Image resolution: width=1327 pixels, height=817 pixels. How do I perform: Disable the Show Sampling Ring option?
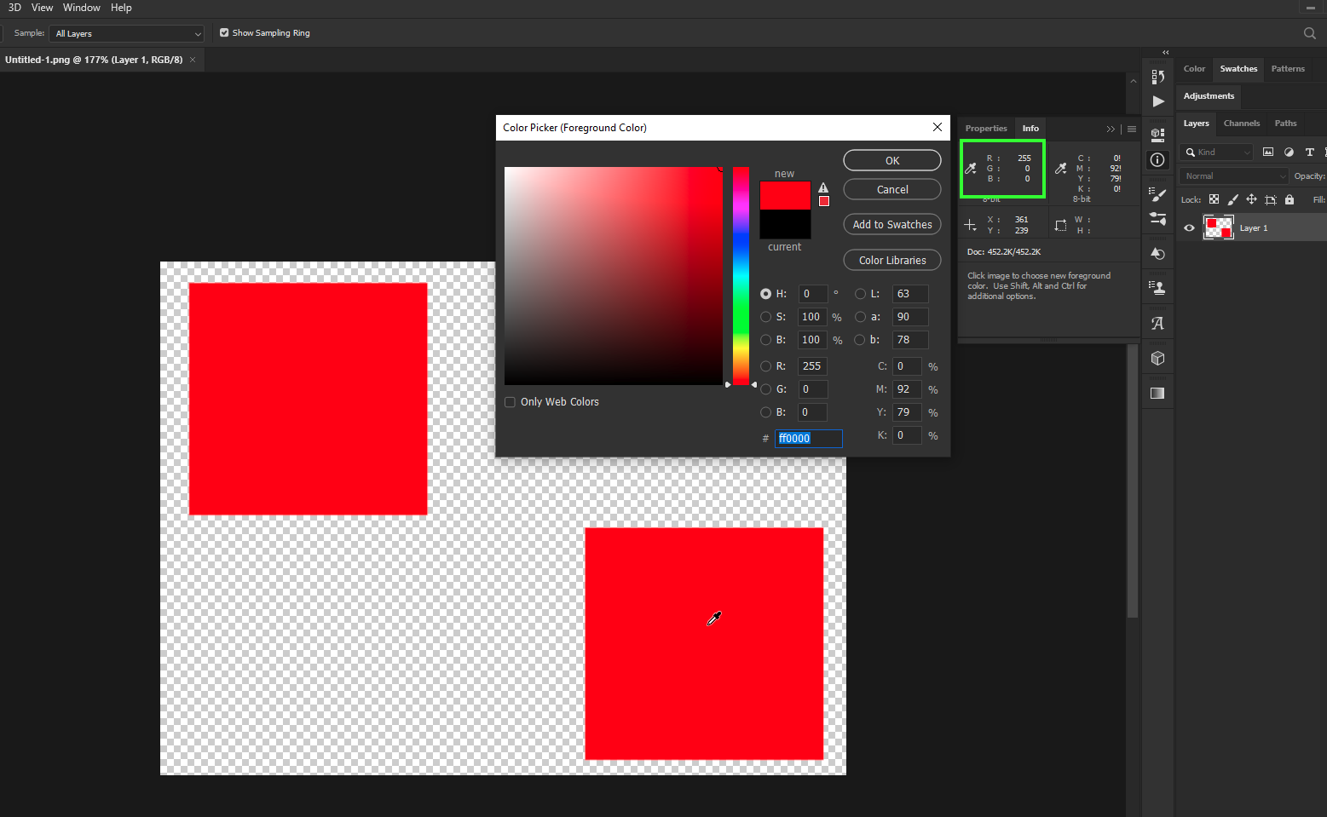click(x=224, y=32)
